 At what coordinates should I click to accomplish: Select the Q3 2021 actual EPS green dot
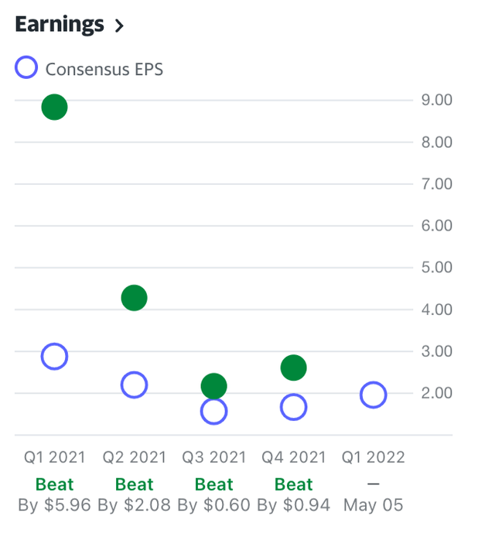(213, 385)
